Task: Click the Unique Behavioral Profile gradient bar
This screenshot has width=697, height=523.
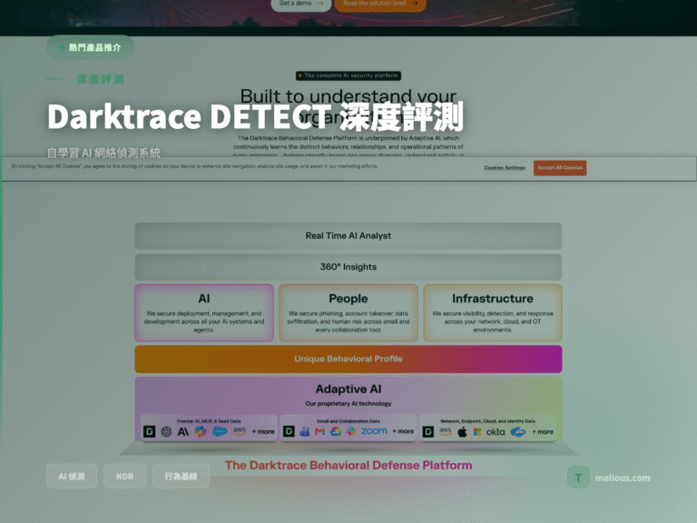Action: pos(348,359)
